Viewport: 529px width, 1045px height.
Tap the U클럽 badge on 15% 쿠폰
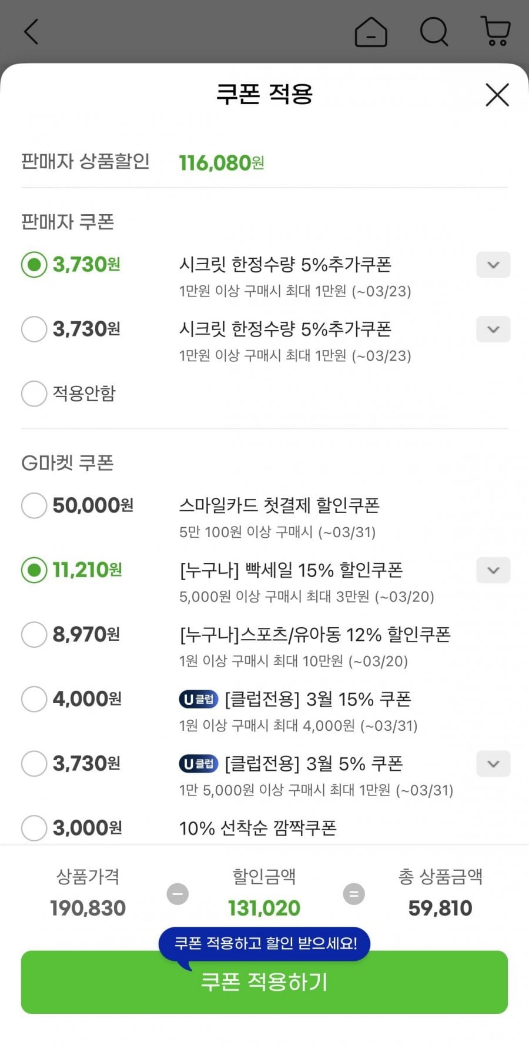(198, 699)
